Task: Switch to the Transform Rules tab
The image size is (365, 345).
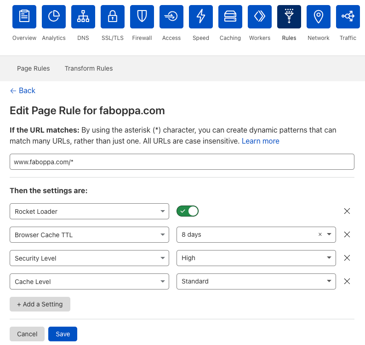Action: point(89,68)
